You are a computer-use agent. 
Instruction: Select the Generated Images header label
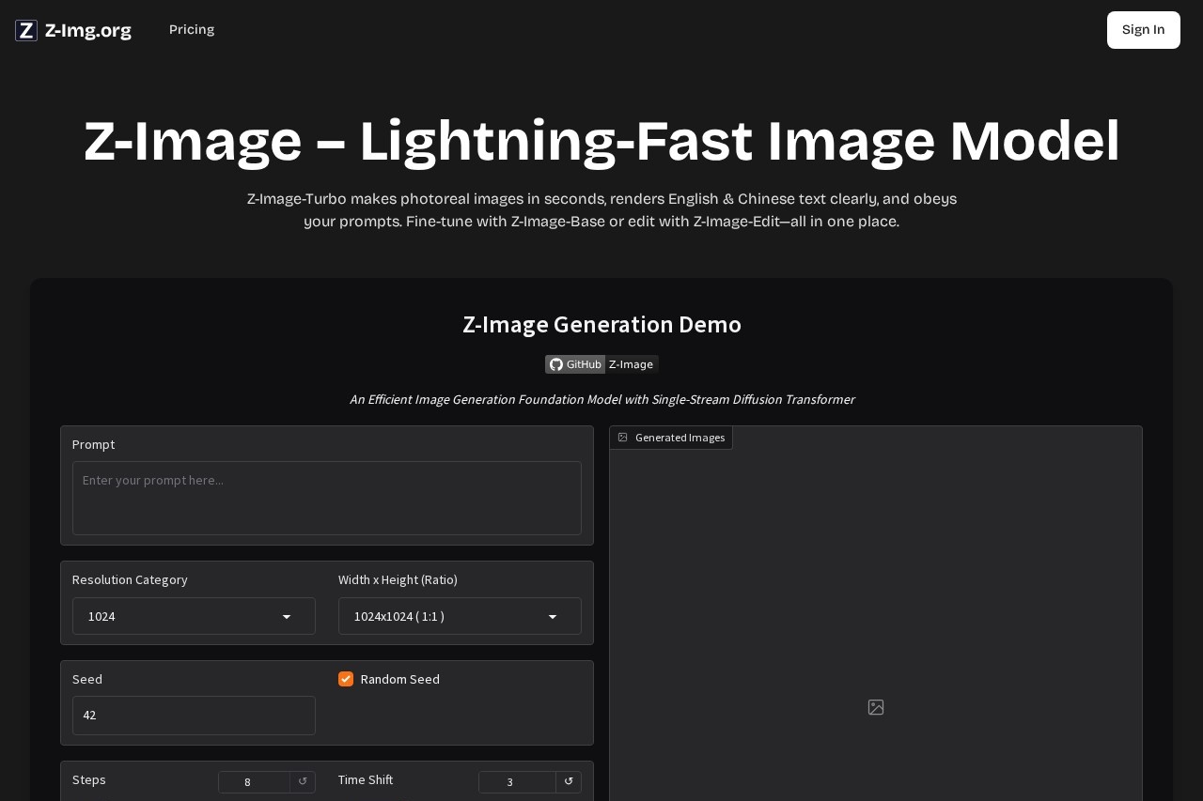click(x=680, y=437)
